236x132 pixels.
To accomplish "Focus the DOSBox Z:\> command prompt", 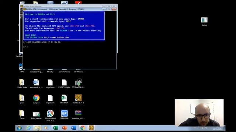I will 25,47.
